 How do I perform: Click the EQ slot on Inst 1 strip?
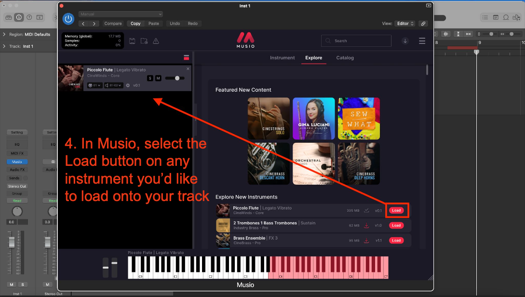(17, 144)
